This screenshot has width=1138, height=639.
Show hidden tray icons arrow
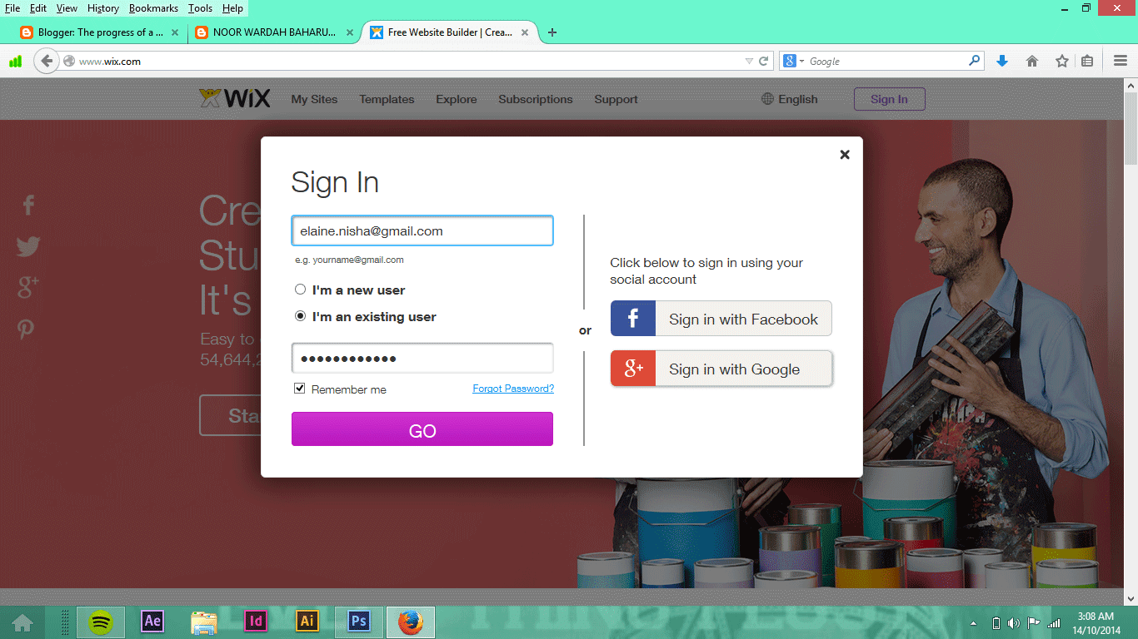click(973, 623)
